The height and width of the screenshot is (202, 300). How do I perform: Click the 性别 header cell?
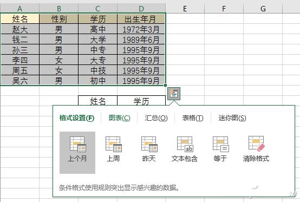(x=59, y=19)
